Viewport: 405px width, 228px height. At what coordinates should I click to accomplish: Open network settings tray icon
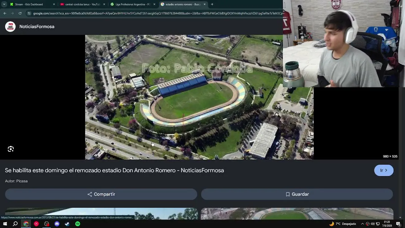[378, 224]
